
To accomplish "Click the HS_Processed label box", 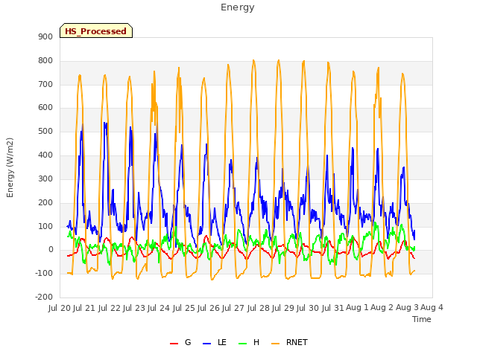I will tap(96, 30).
